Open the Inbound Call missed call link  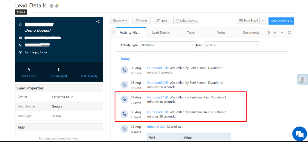coord(156,127)
